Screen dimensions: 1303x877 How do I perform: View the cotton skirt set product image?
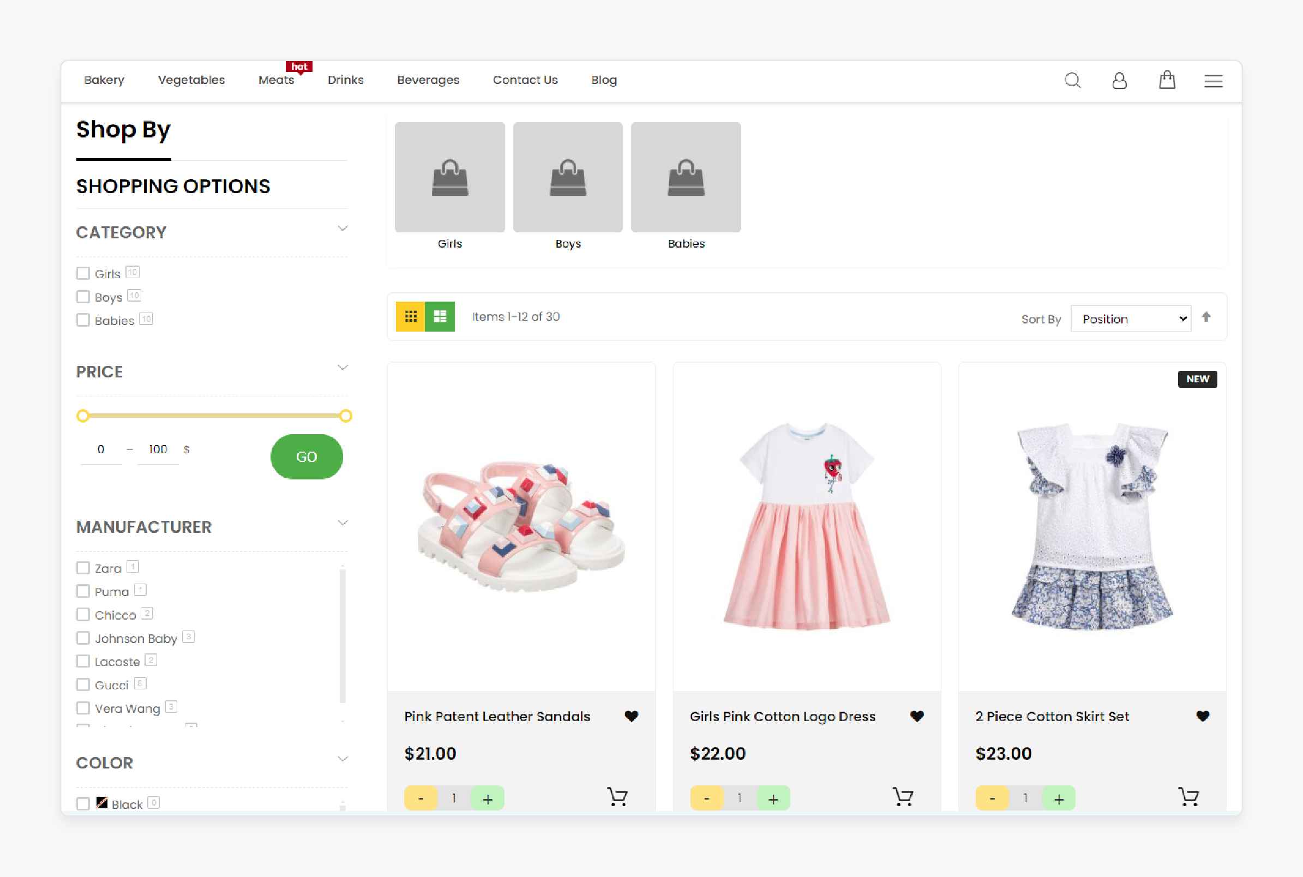pos(1092,526)
